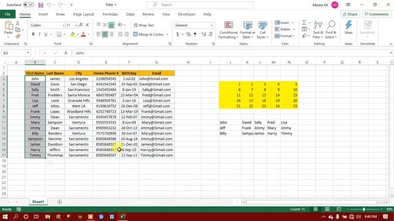Image resolution: width=394 pixels, height=221 pixels.
Task: Switch to Insert ribbon tab
Action: 43,14
